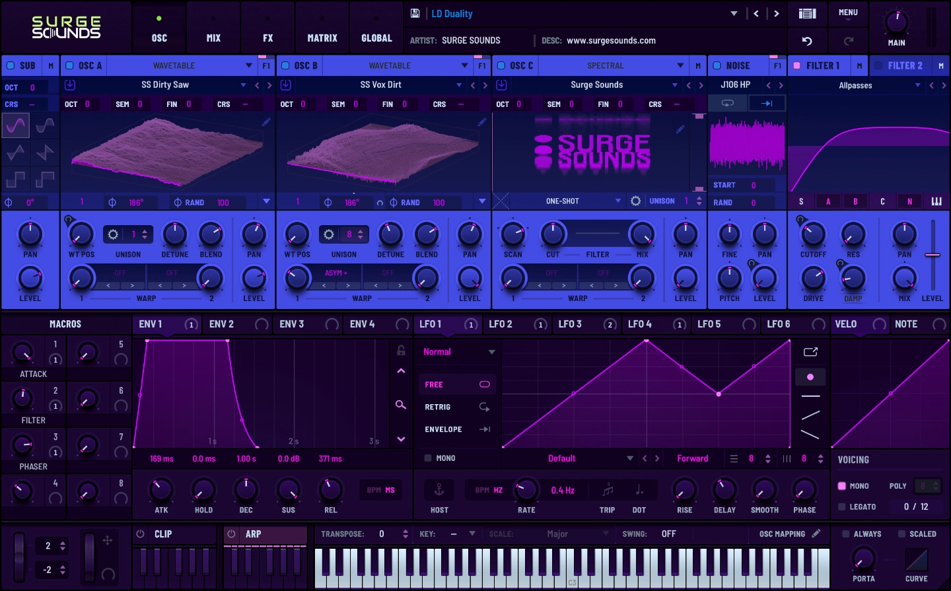Select LFO RETRIG trigger mode
This screenshot has height=591, width=951.
pyautogui.click(x=457, y=407)
